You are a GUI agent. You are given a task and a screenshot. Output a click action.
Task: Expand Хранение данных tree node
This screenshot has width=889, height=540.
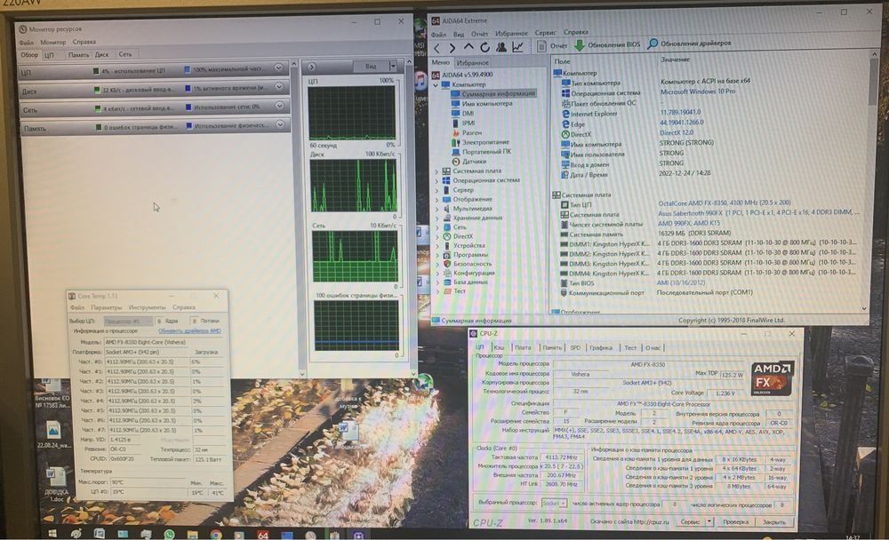[x=436, y=218]
